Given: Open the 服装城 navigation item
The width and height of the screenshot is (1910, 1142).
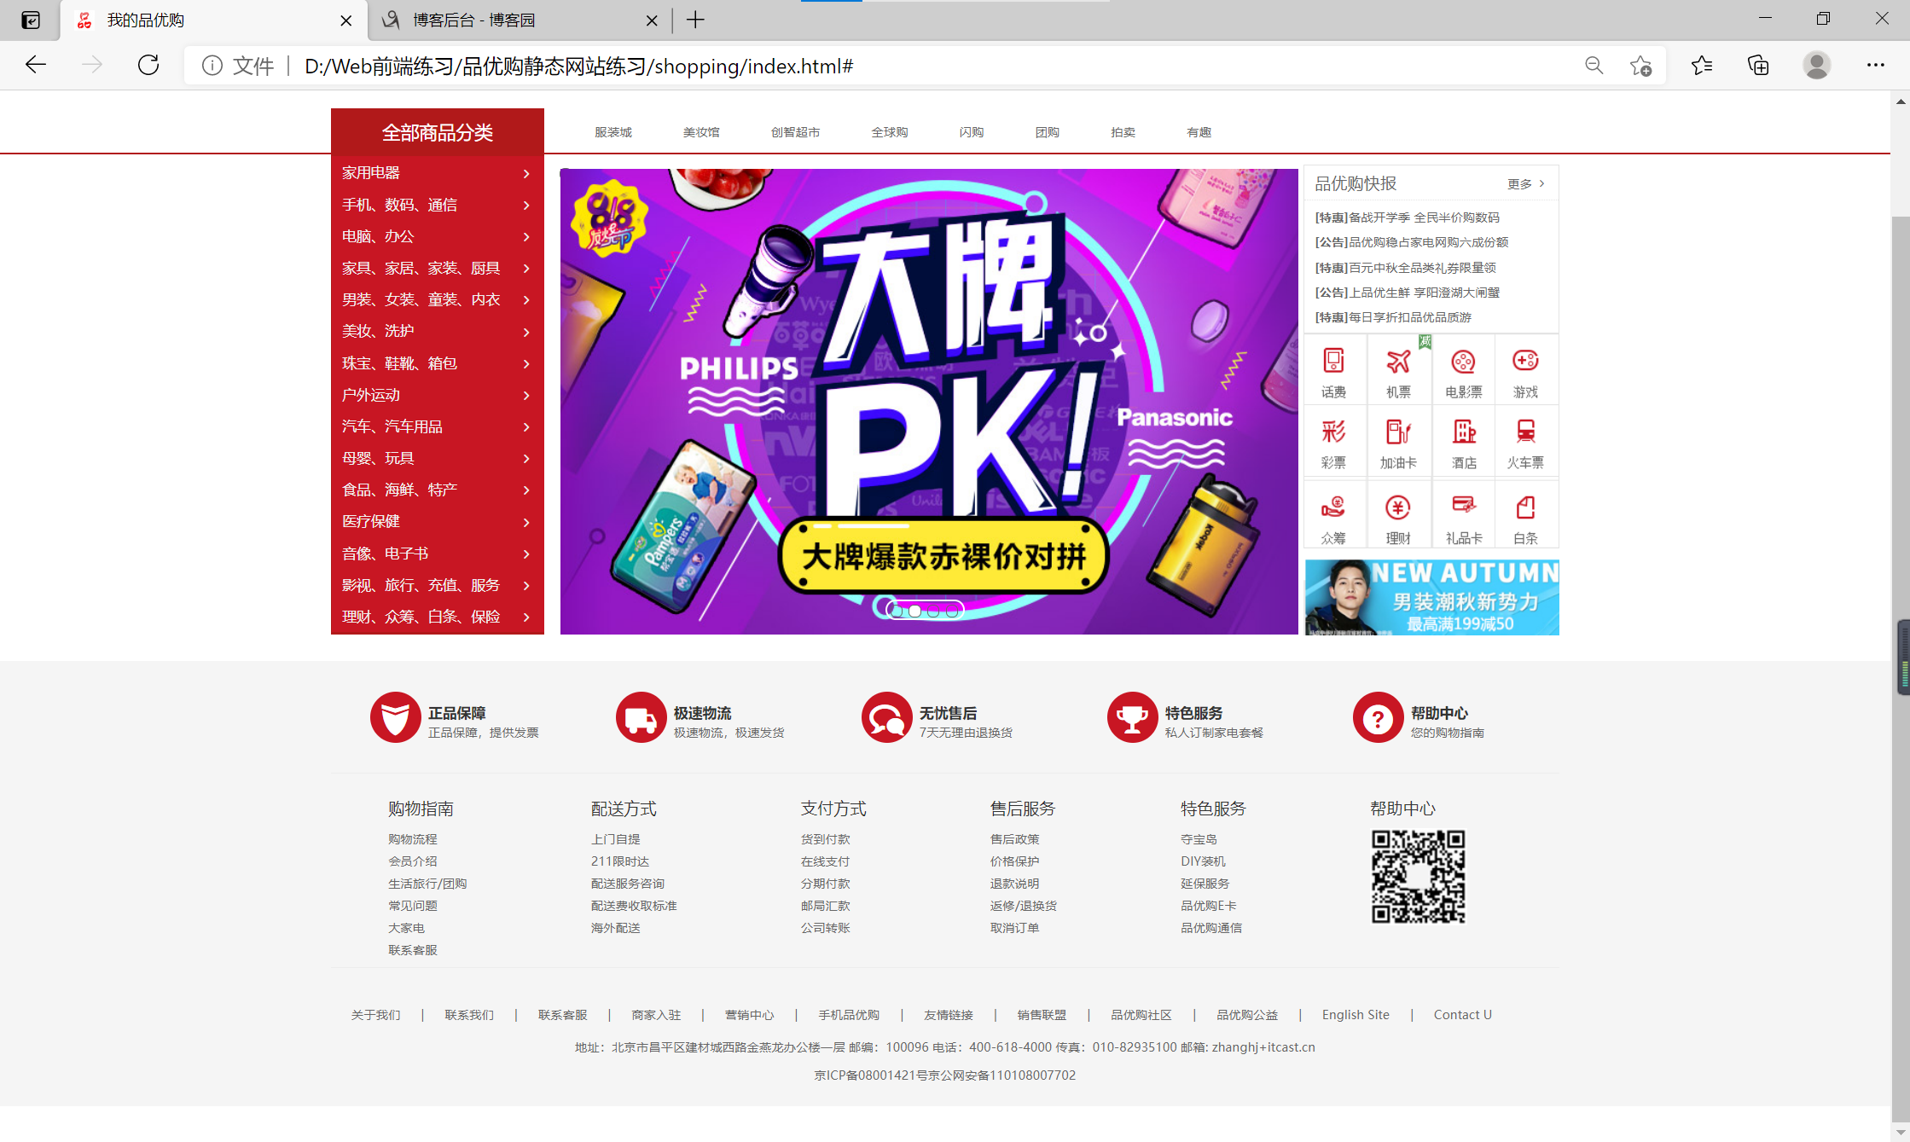Looking at the screenshot, I should [613, 132].
